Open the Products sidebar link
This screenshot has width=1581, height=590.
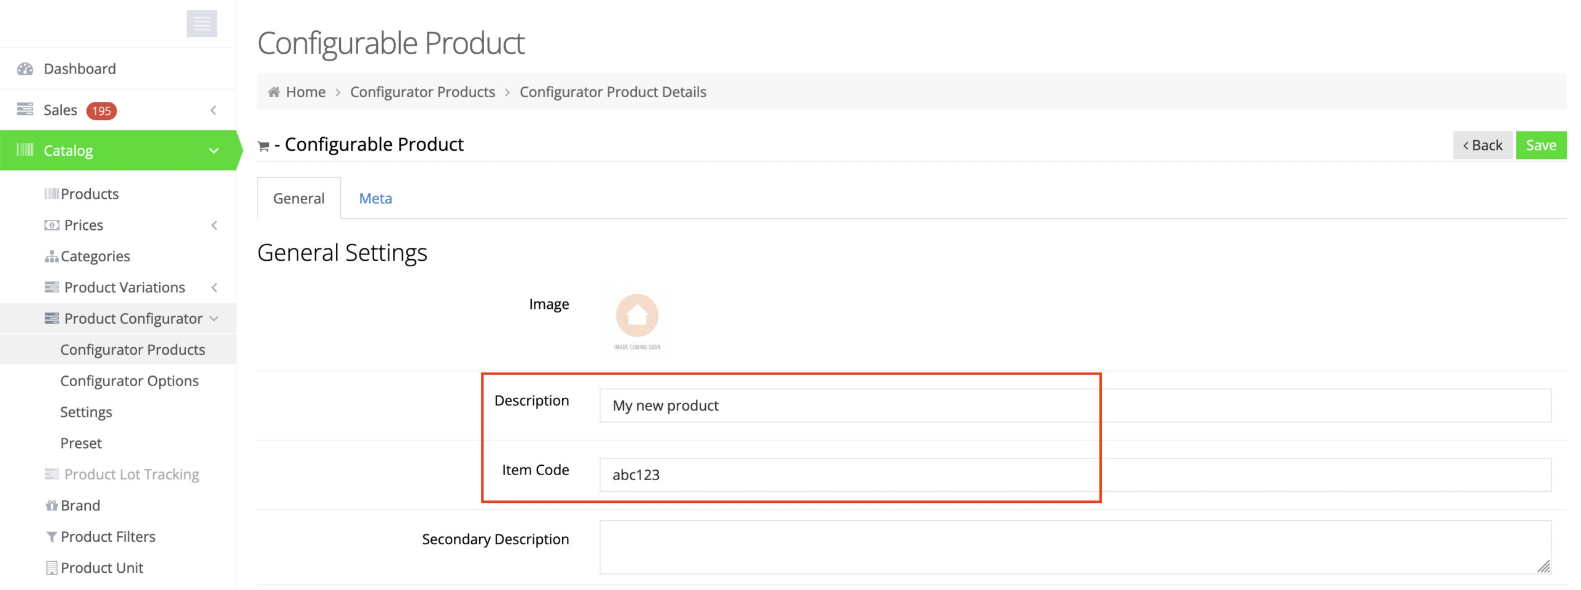[x=90, y=194]
